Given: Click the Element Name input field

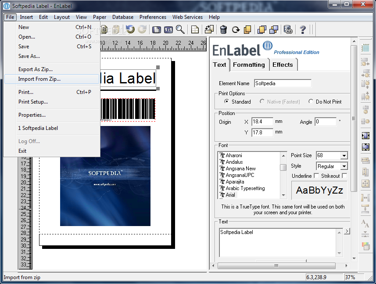Looking at the screenshot, I should [283, 83].
